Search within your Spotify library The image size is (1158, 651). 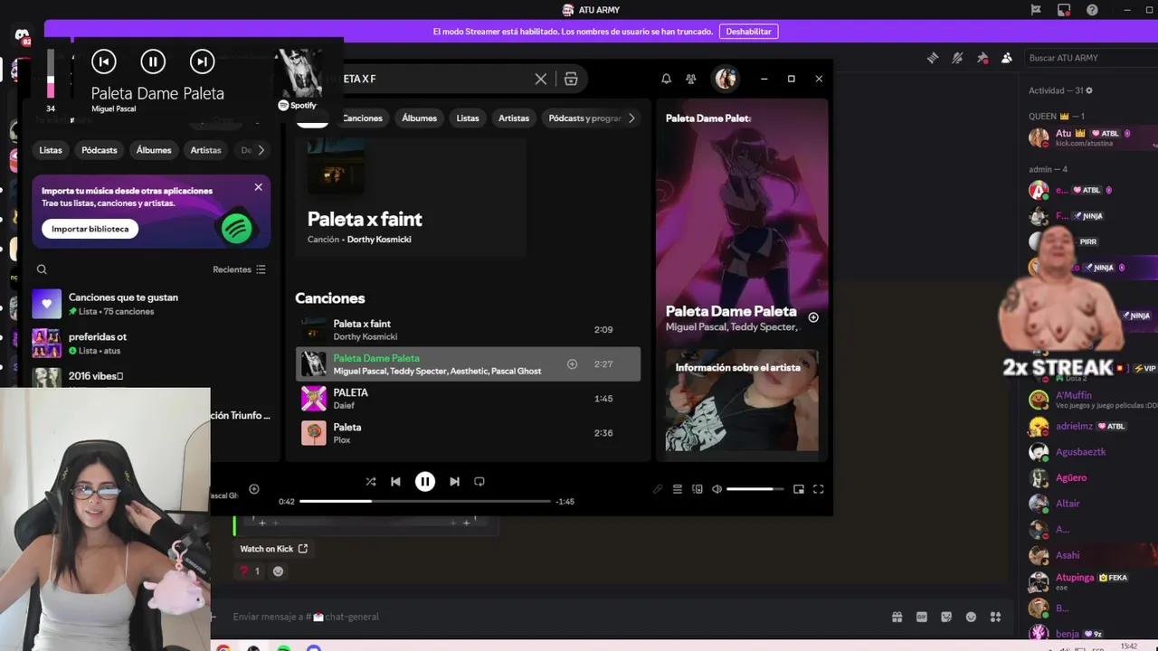(x=42, y=269)
